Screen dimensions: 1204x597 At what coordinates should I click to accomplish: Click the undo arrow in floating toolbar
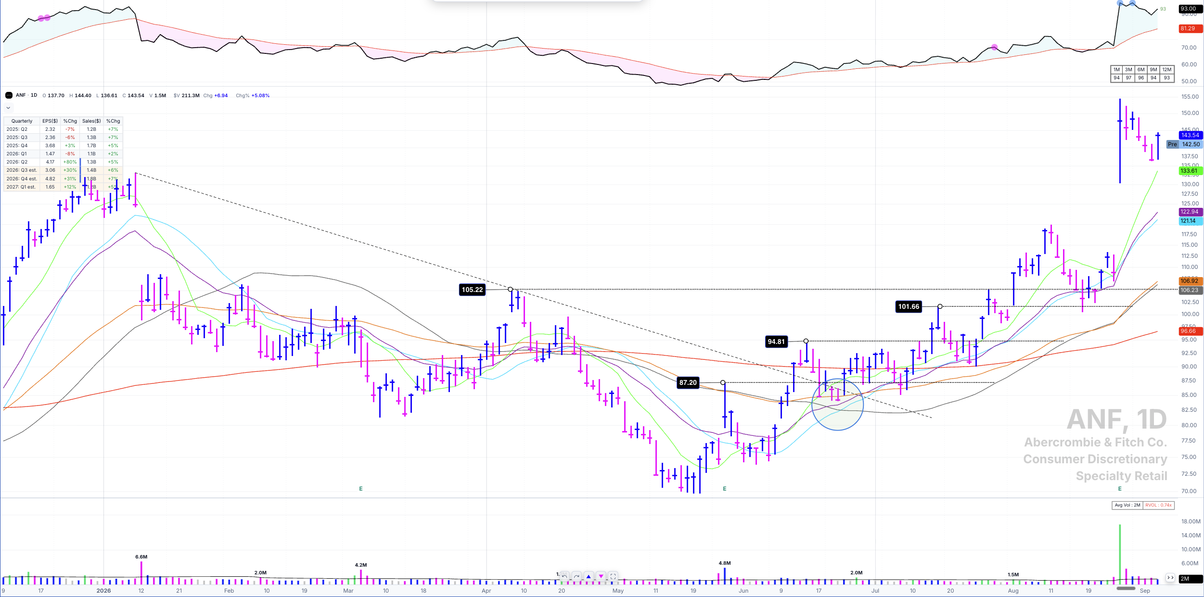tap(564, 576)
